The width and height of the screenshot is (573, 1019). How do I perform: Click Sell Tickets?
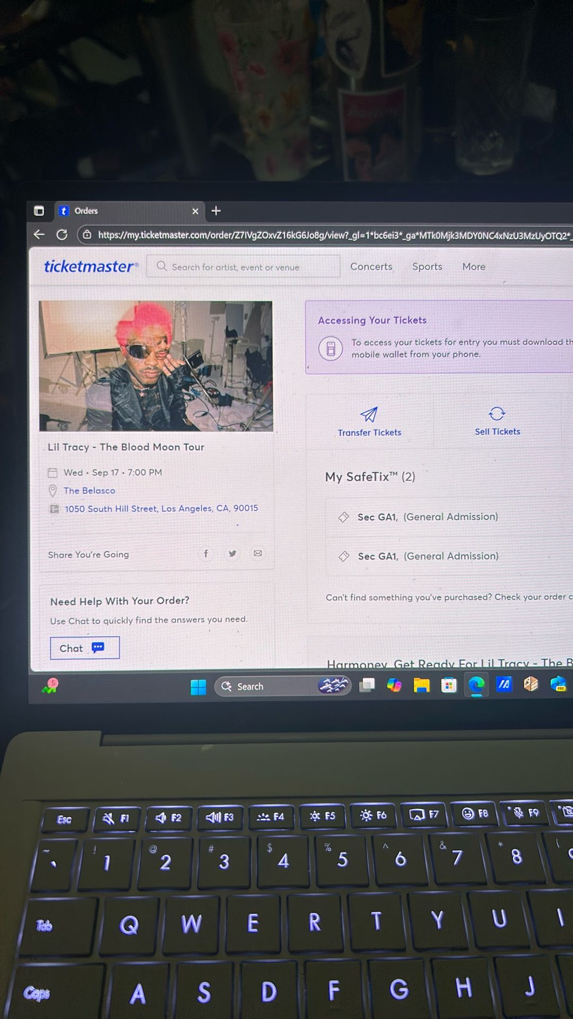tap(497, 421)
